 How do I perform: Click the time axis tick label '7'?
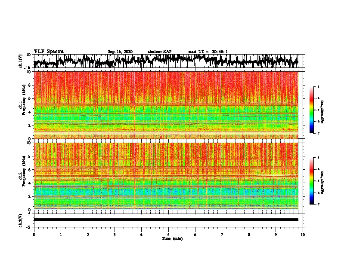[222, 235]
